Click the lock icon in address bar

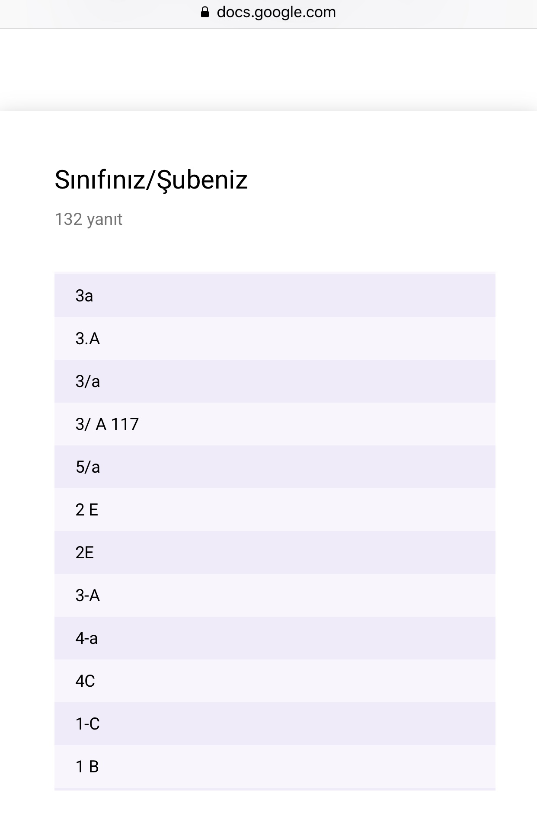205,12
